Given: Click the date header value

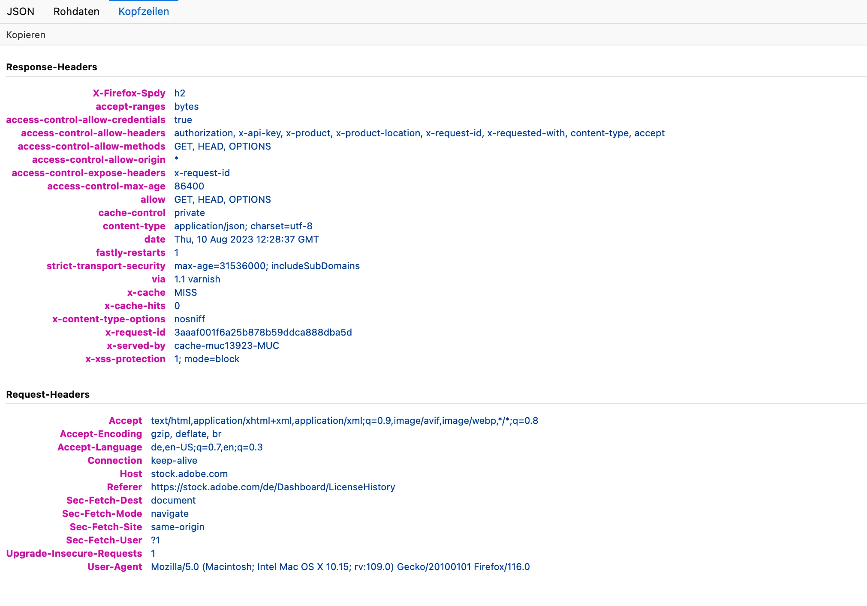Looking at the screenshot, I should [x=246, y=239].
